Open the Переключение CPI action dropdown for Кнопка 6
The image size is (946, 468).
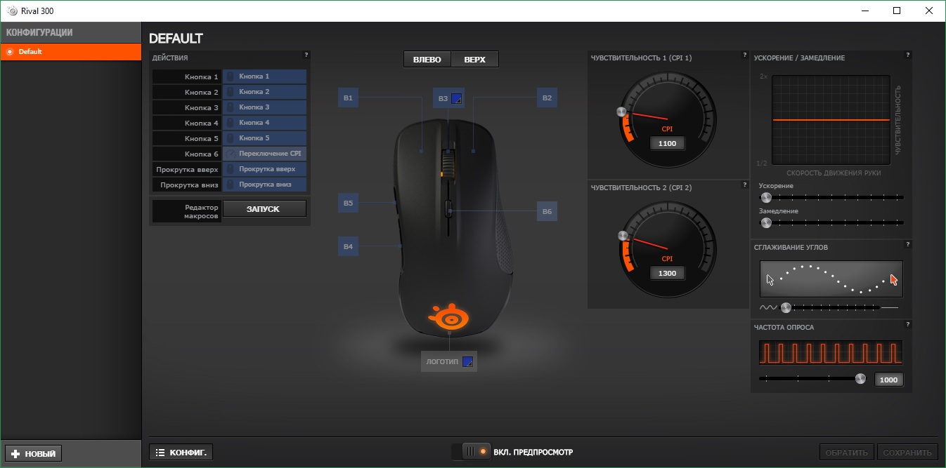tap(264, 154)
